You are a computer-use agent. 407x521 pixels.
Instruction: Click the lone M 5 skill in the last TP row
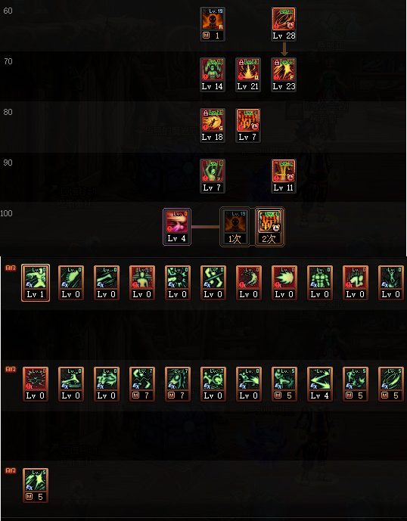(36, 485)
